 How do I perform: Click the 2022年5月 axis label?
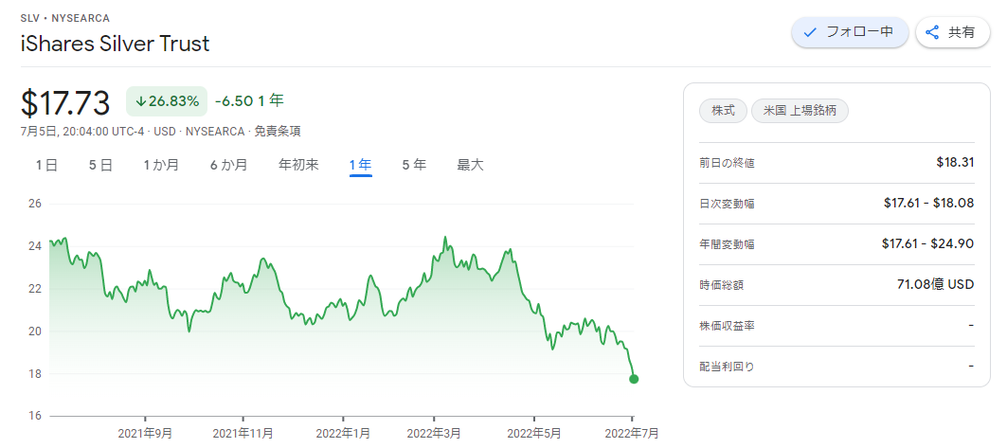coord(534,433)
